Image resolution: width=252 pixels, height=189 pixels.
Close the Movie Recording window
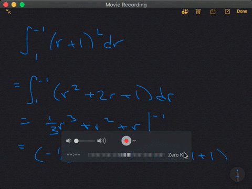[6, 4]
